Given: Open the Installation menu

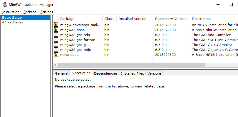Looking at the screenshot, I should (x=11, y=12).
